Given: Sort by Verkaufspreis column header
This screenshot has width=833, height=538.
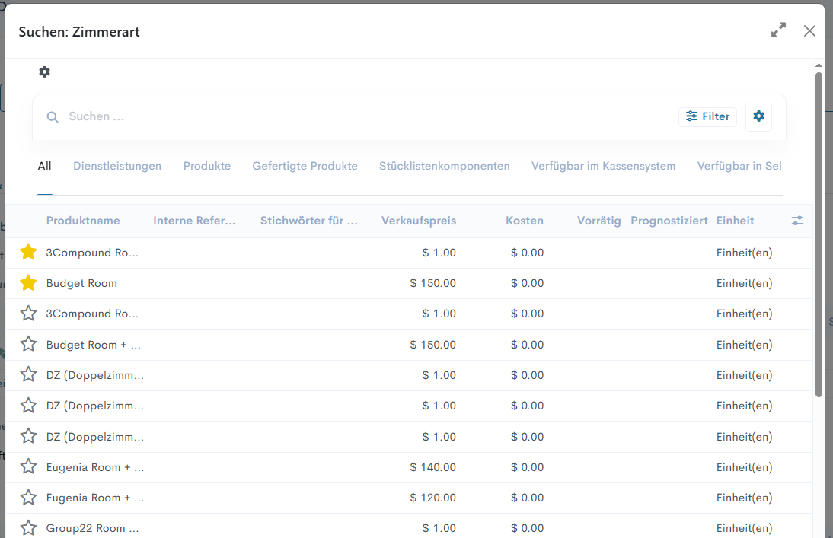Looking at the screenshot, I should point(418,221).
